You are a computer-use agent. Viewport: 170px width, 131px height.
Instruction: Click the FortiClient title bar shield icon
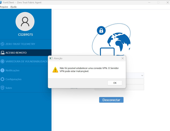pyautogui.click(x=1, y=2)
